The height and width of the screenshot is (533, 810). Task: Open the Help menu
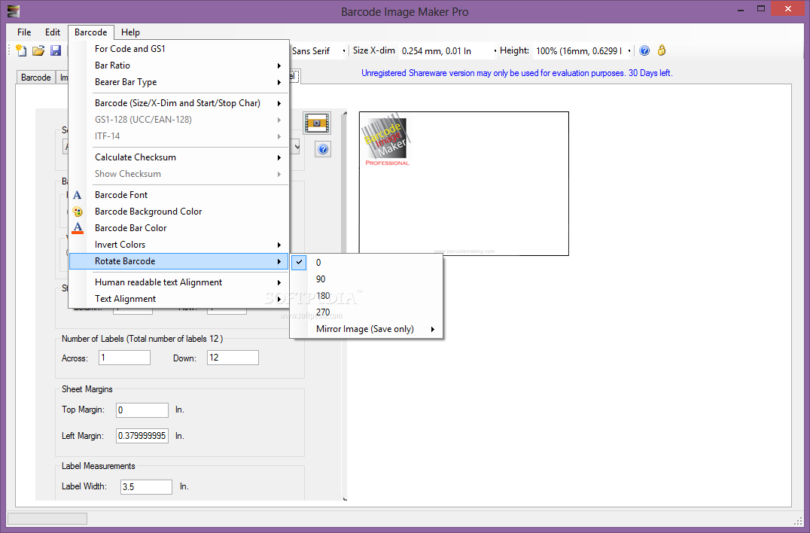click(x=130, y=32)
